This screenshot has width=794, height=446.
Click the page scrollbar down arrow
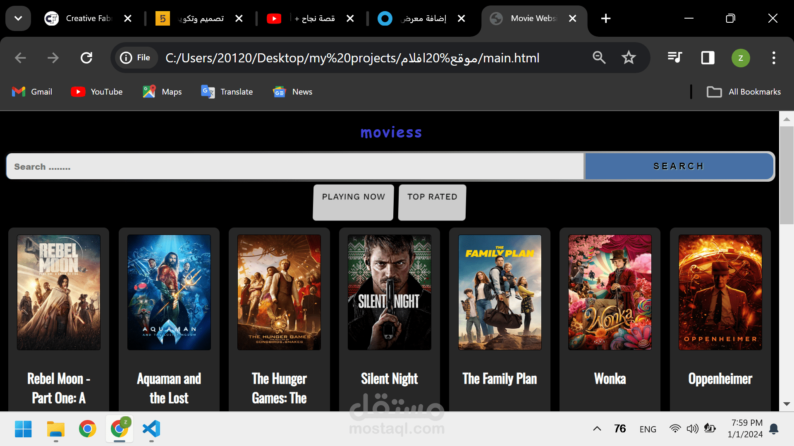[787, 404]
